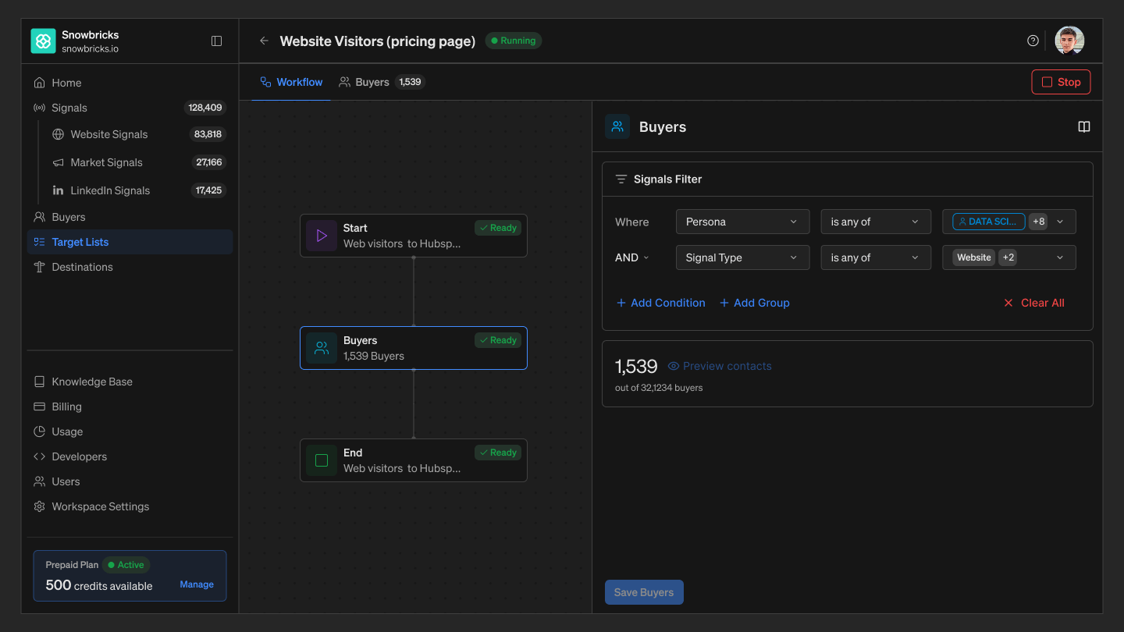
Task: Click the Manage link in Prepaid Plan
Action: click(x=197, y=584)
